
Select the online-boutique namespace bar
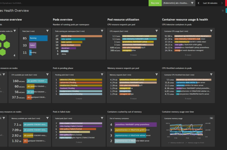click(x=71, y=45)
